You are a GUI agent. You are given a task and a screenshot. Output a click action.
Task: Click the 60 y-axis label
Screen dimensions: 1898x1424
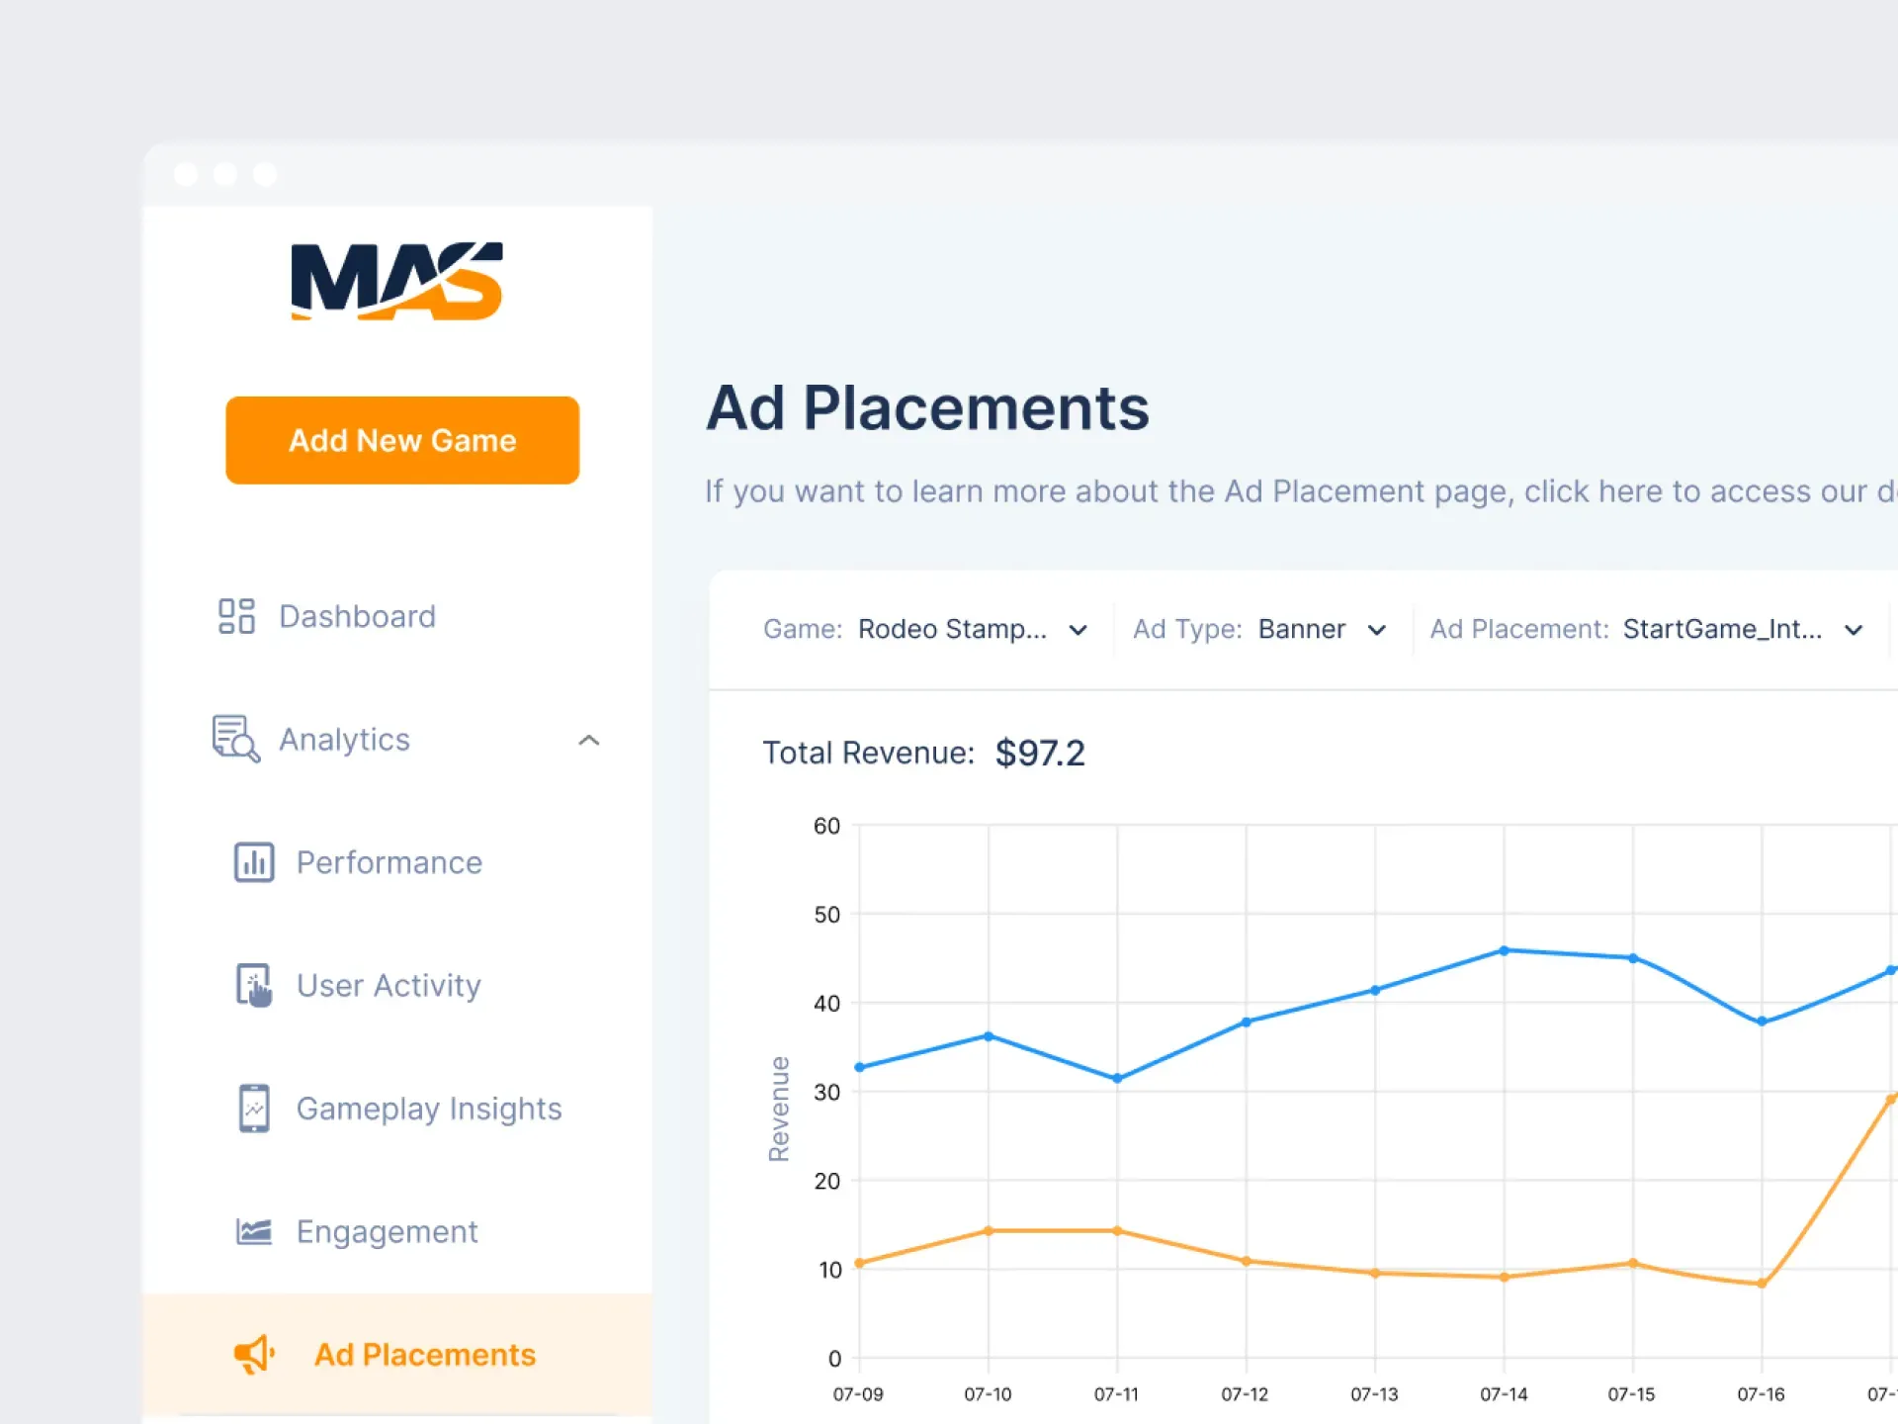tap(826, 826)
